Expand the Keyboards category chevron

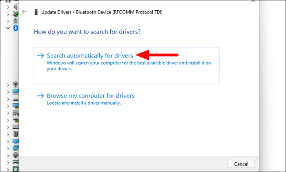[8, 127]
